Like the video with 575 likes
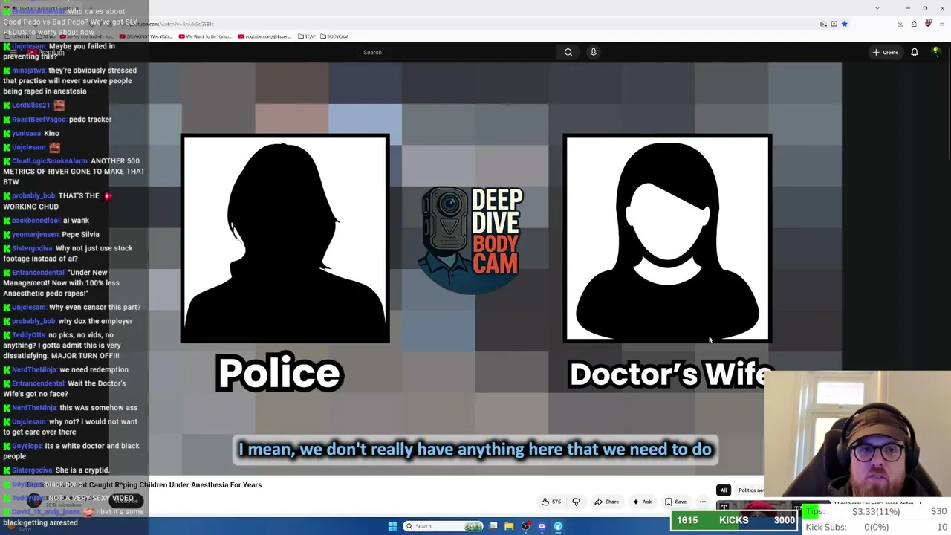 point(551,502)
